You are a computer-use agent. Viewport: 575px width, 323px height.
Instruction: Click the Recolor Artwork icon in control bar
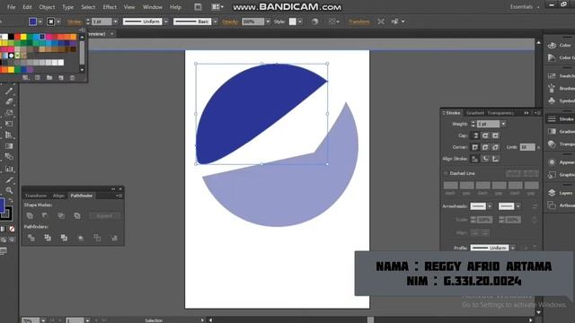(314, 22)
